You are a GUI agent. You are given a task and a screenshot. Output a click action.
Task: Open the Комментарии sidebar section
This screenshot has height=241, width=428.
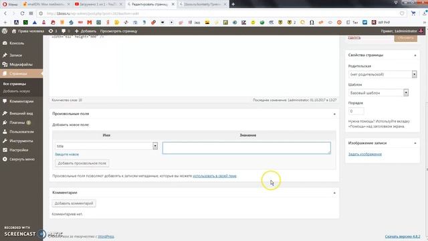pos(21,101)
